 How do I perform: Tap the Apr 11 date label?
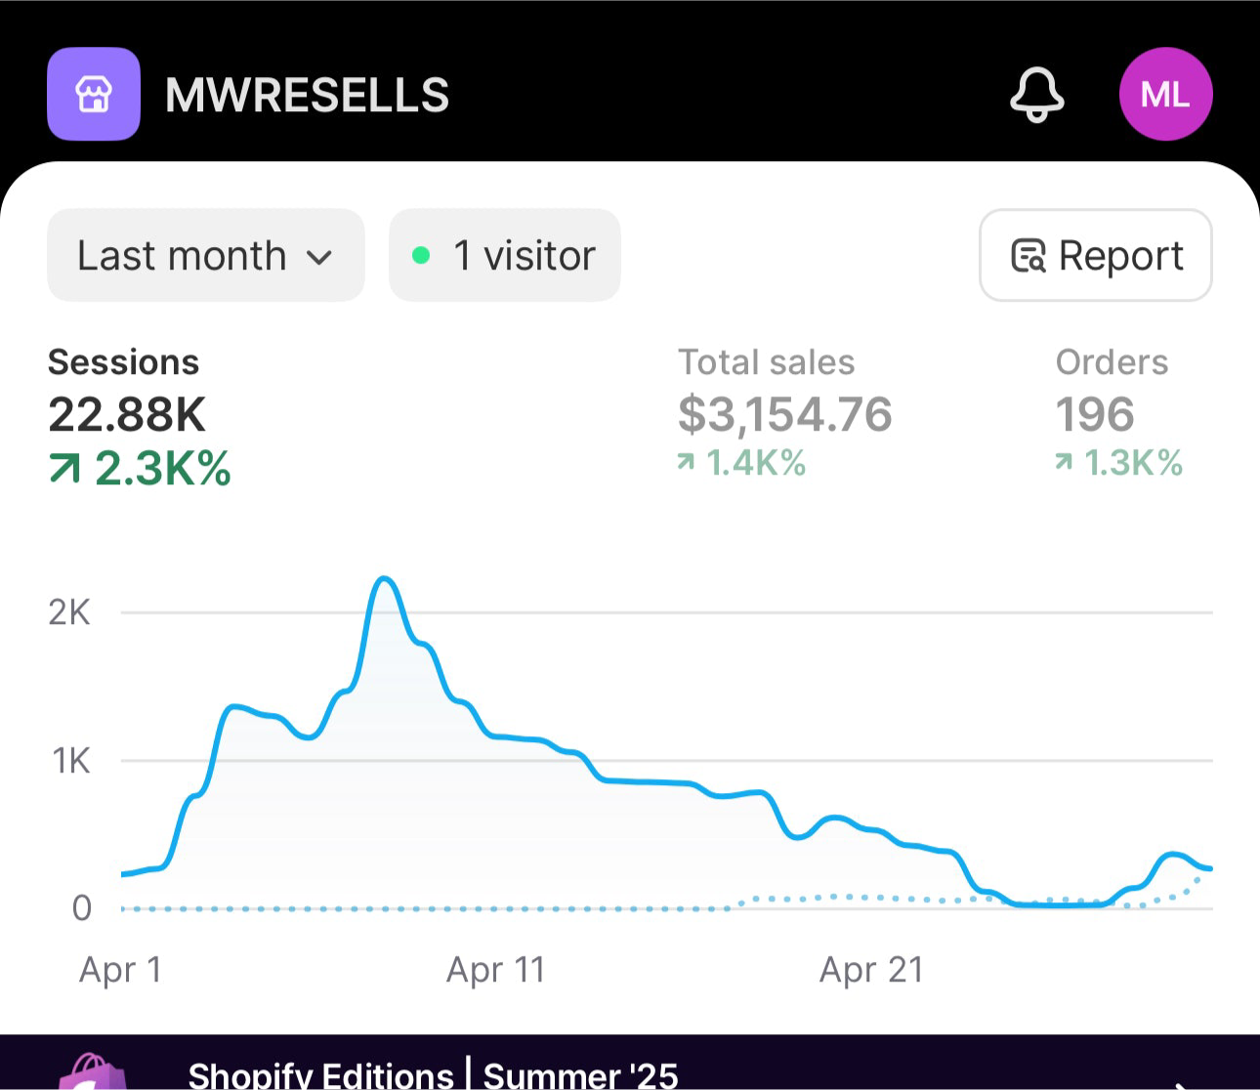click(495, 970)
